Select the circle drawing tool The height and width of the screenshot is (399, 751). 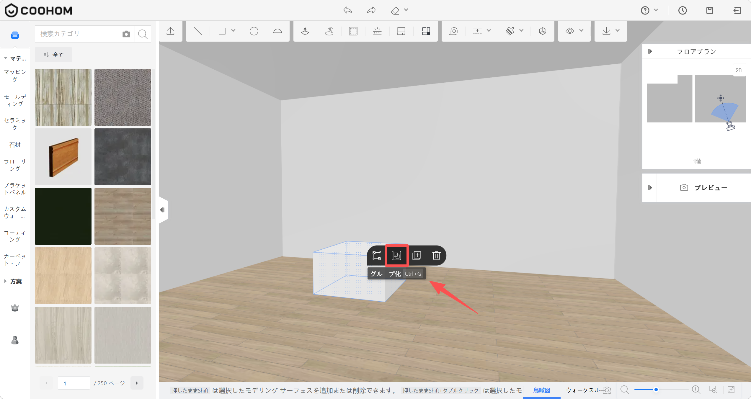(x=254, y=31)
